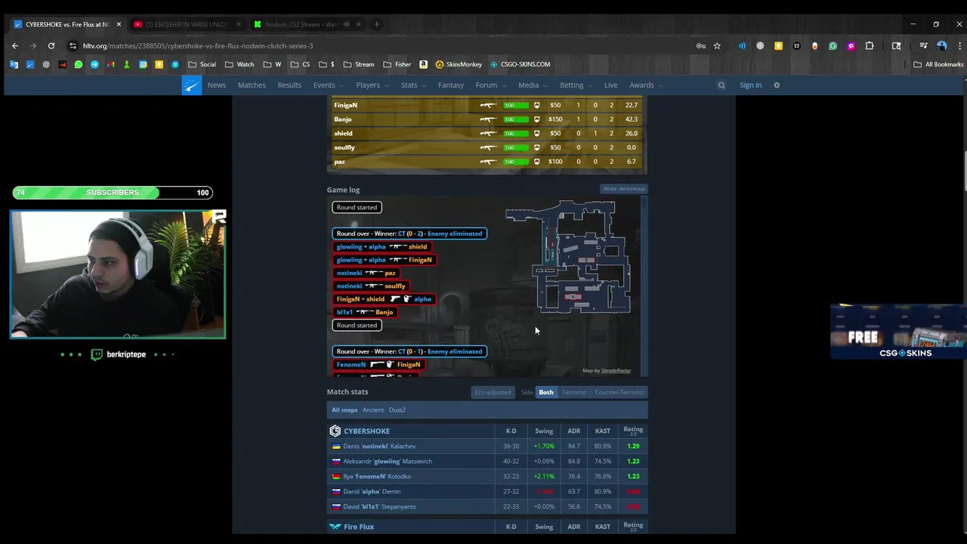
Task: Select the Both side filter
Action: [546, 392]
